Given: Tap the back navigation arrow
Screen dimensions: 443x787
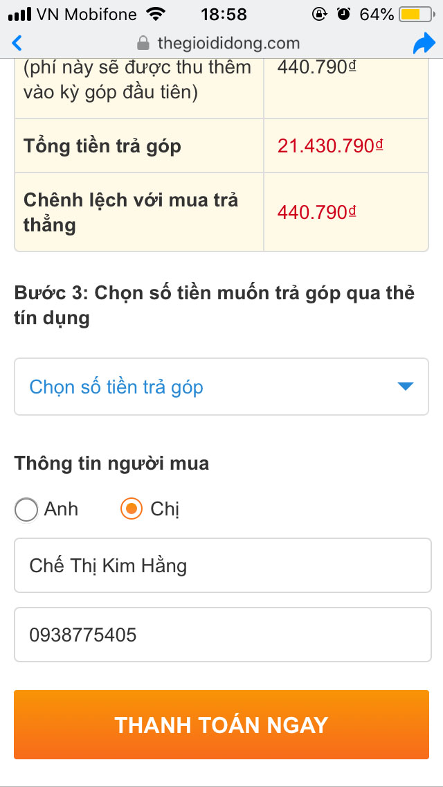Looking at the screenshot, I should tap(16, 42).
